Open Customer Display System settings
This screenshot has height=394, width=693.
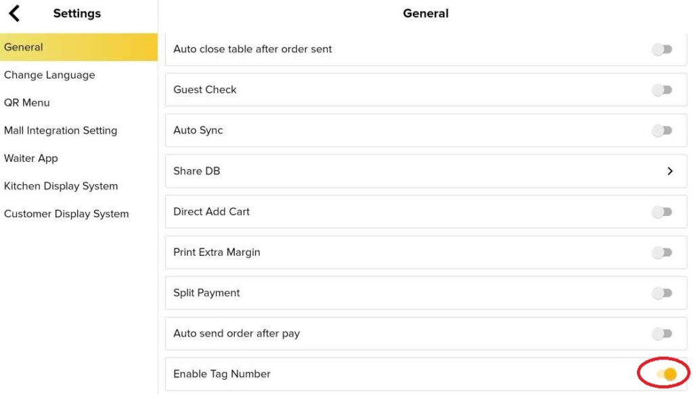coord(66,213)
